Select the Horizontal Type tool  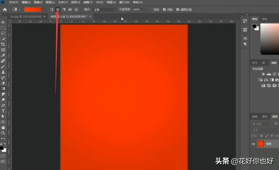(3, 111)
